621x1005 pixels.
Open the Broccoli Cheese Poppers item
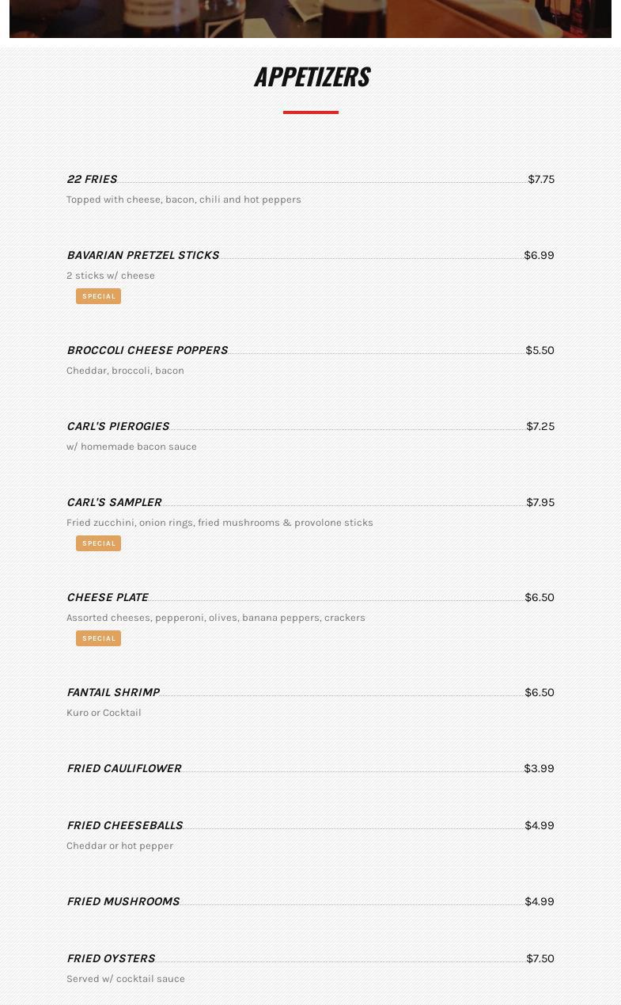tap(147, 350)
